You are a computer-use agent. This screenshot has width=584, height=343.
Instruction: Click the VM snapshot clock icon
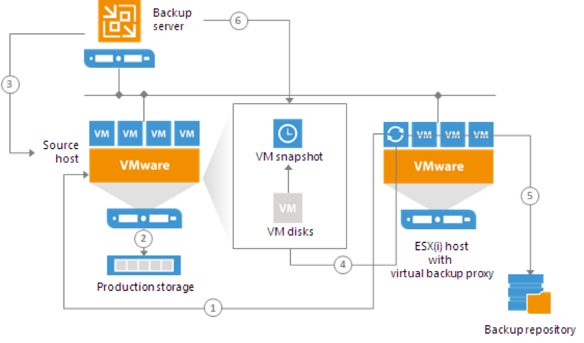[x=288, y=133]
